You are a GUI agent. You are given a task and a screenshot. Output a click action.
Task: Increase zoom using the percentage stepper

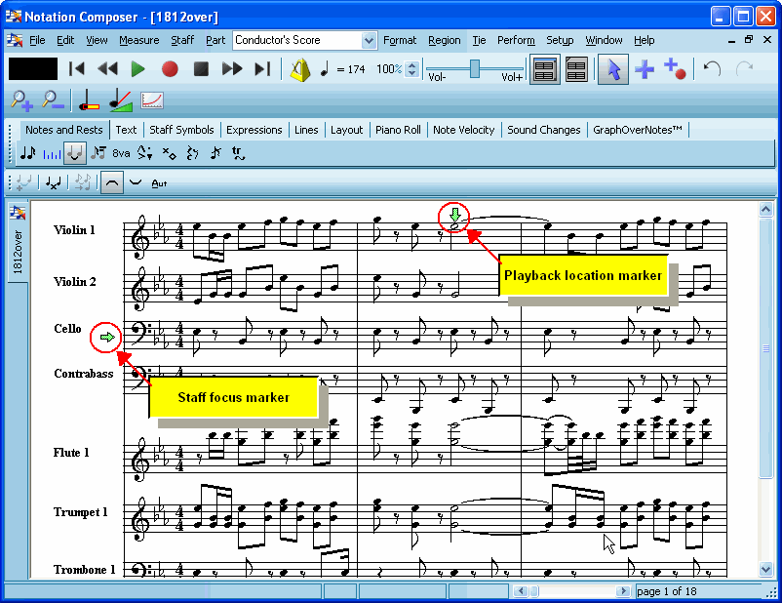411,64
